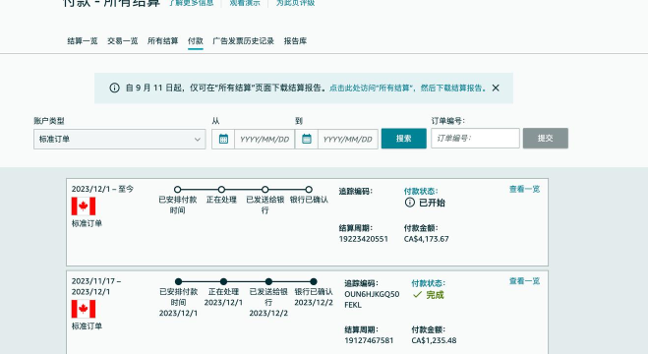The height and width of the screenshot is (354, 648).
Task: Click 了解更多信息 link
Action: pos(191,3)
